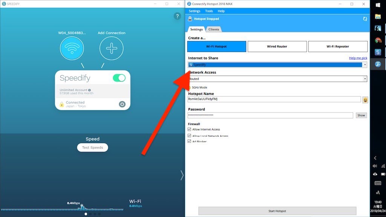Open the Settings menu in Connectify
386x217 pixels.
coord(195,11)
